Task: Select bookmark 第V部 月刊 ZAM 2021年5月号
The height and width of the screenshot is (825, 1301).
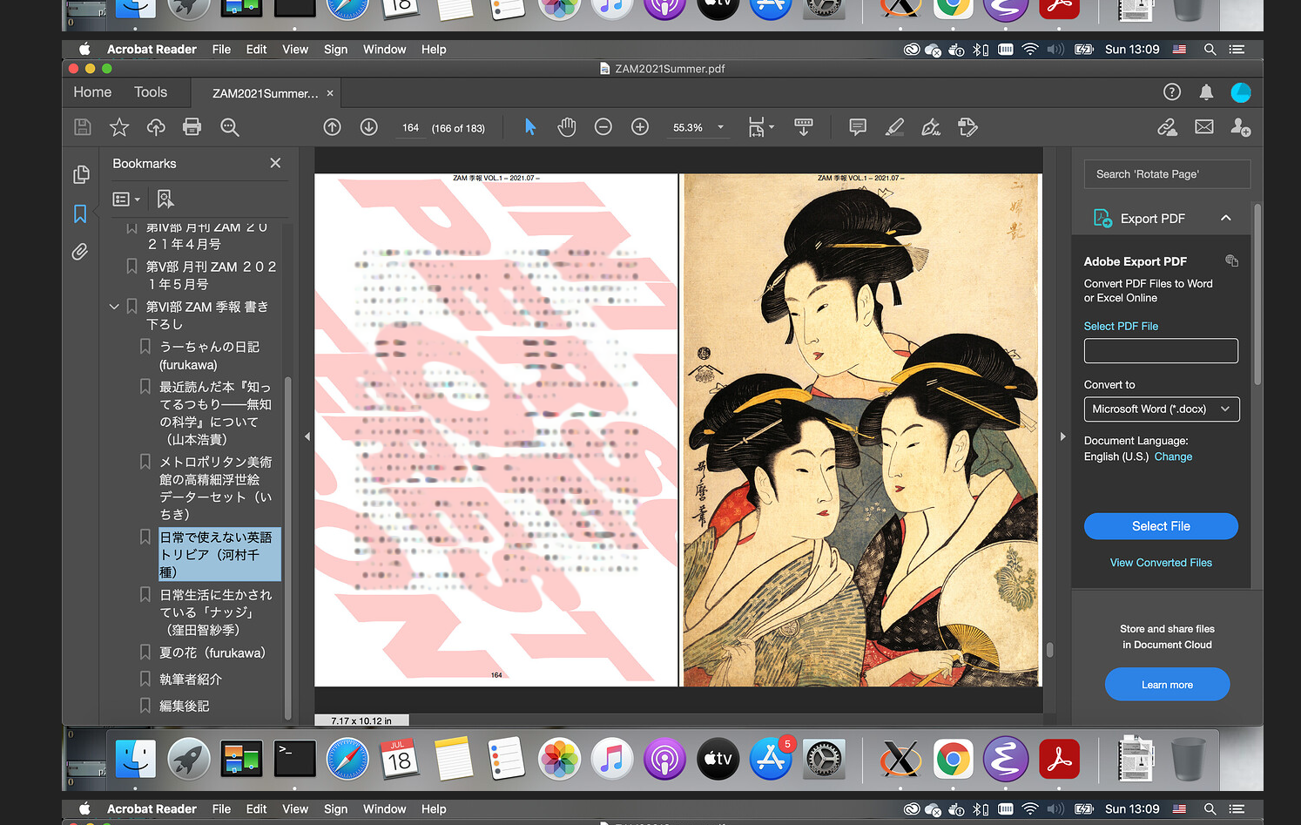Action: [x=212, y=275]
